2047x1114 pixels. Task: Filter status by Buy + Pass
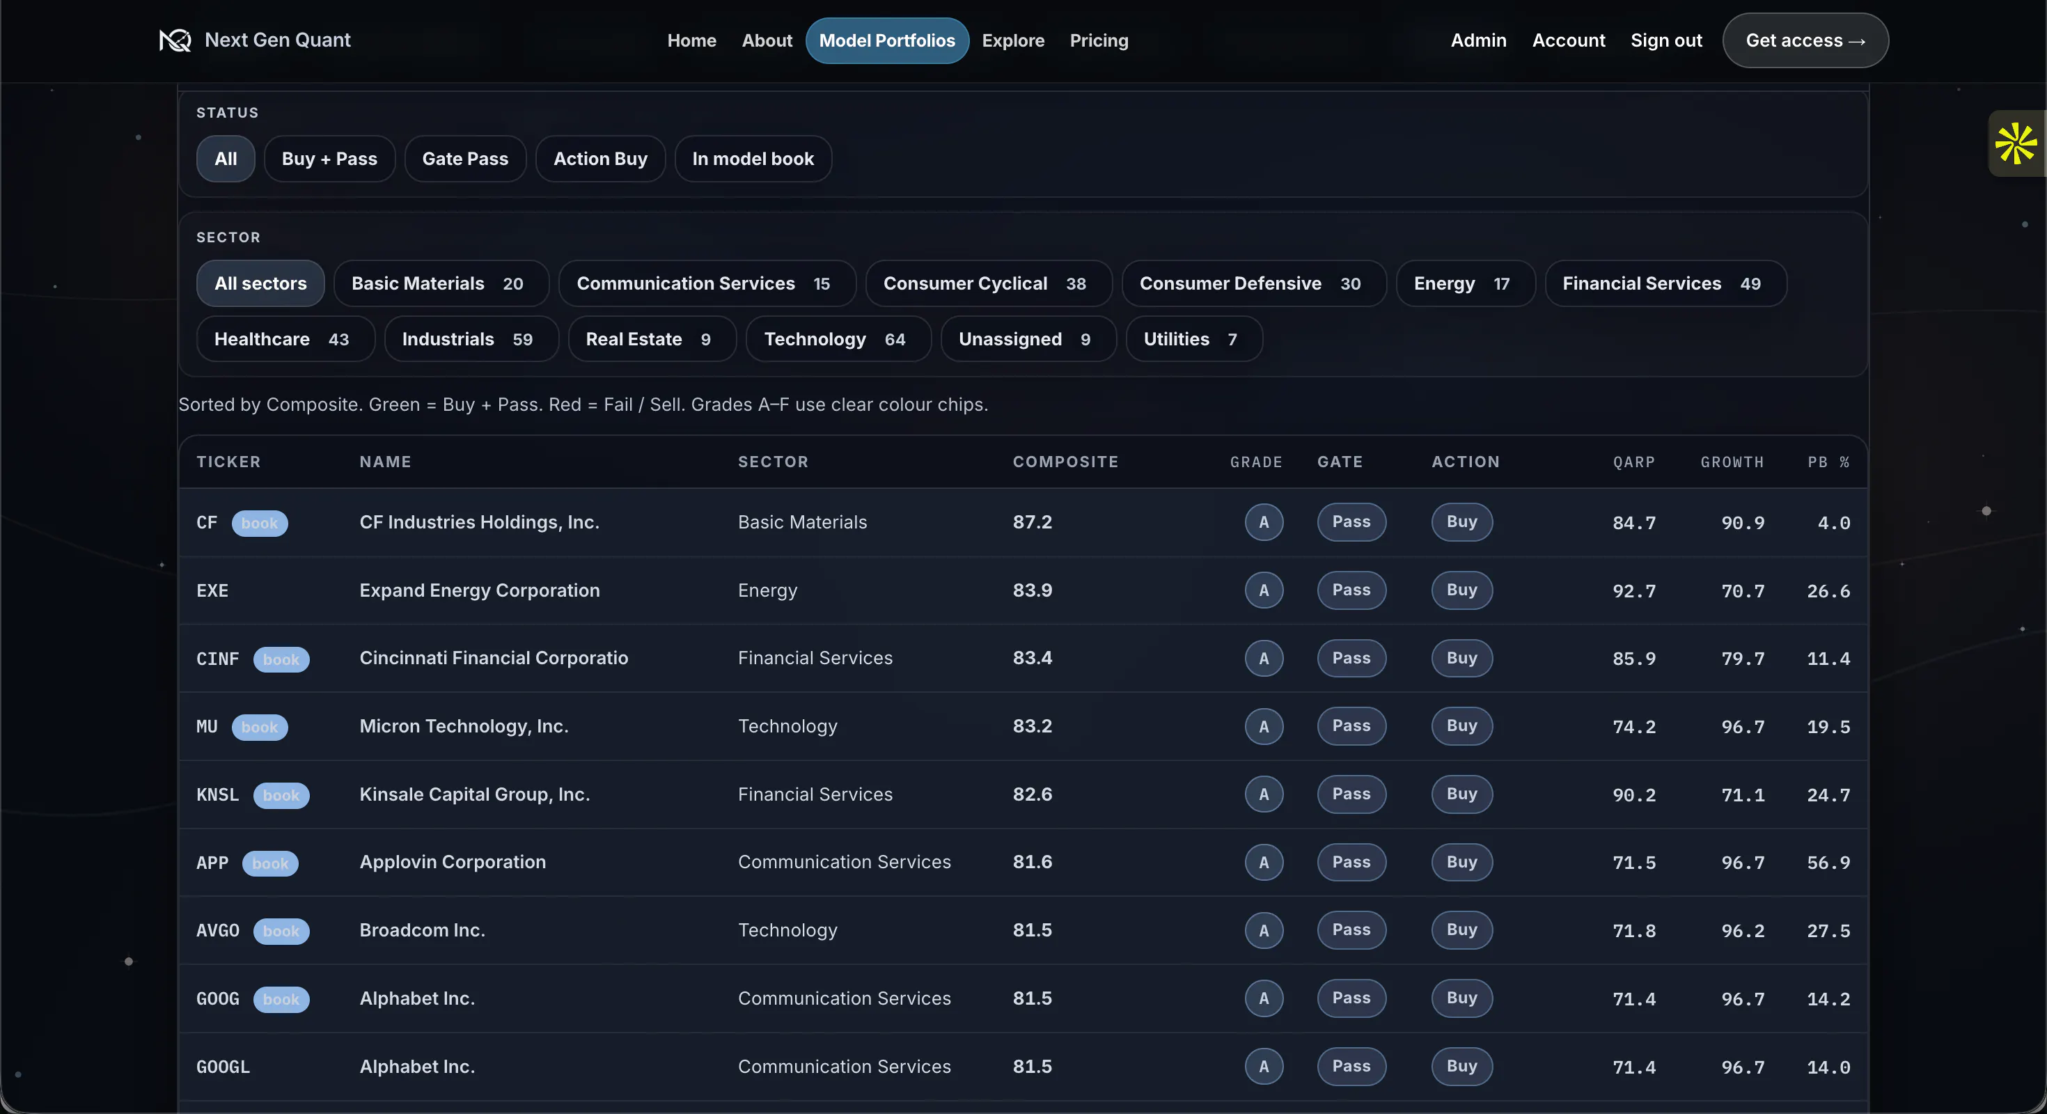pos(329,159)
